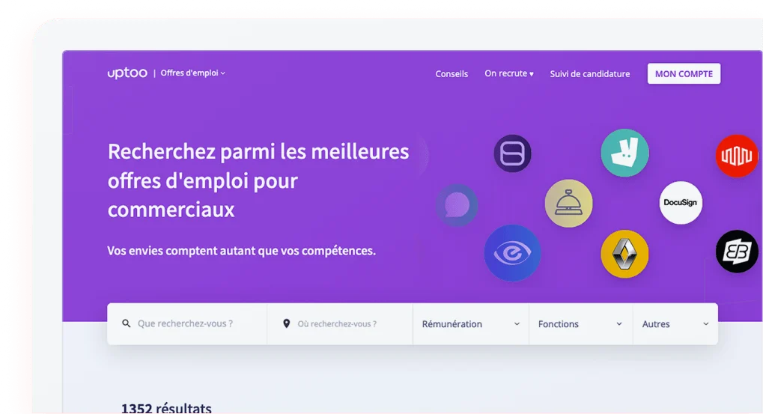Viewport: 763px width, 414px height.
Task: Click the location pin icon
Action: click(286, 324)
